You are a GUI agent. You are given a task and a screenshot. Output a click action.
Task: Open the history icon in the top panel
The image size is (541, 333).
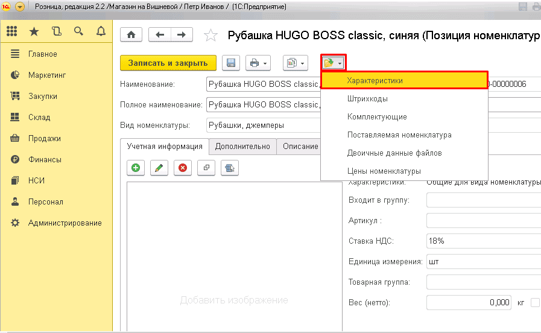(x=57, y=31)
